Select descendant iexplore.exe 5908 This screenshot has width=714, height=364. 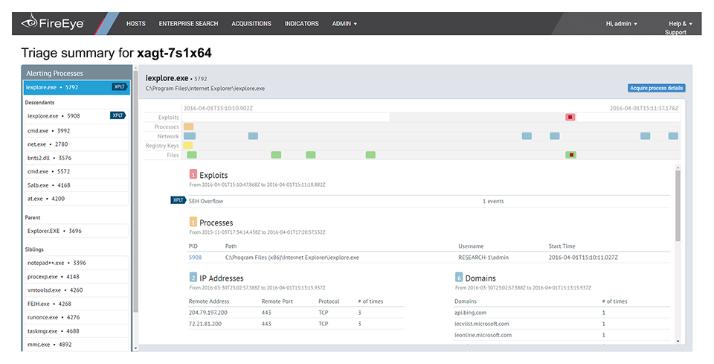click(77, 115)
